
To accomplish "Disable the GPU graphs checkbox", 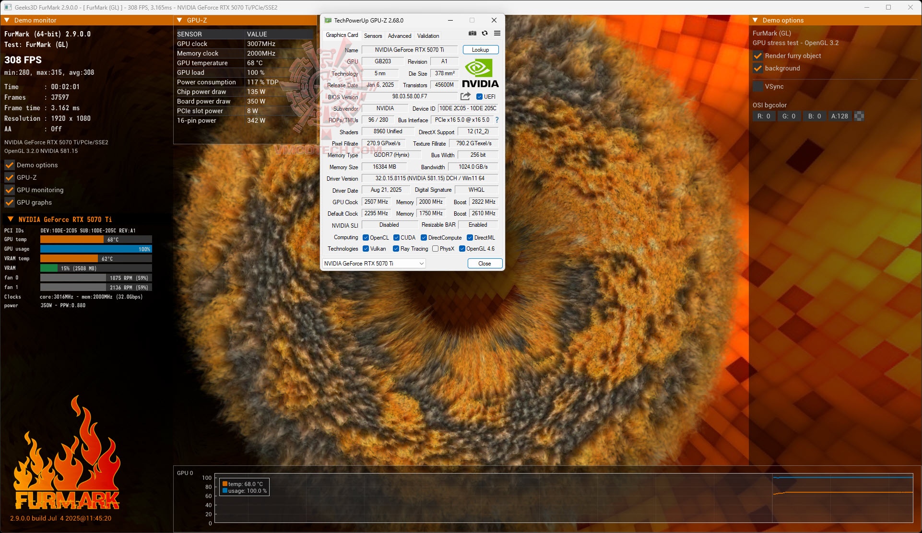I will (10, 202).
